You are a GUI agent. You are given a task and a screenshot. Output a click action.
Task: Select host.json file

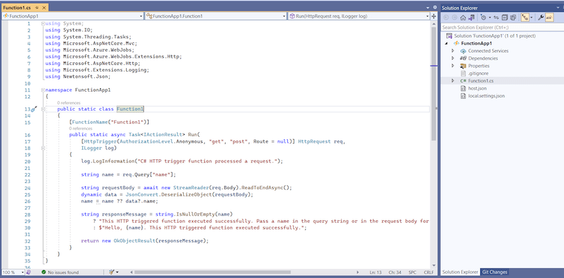point(477,88)
